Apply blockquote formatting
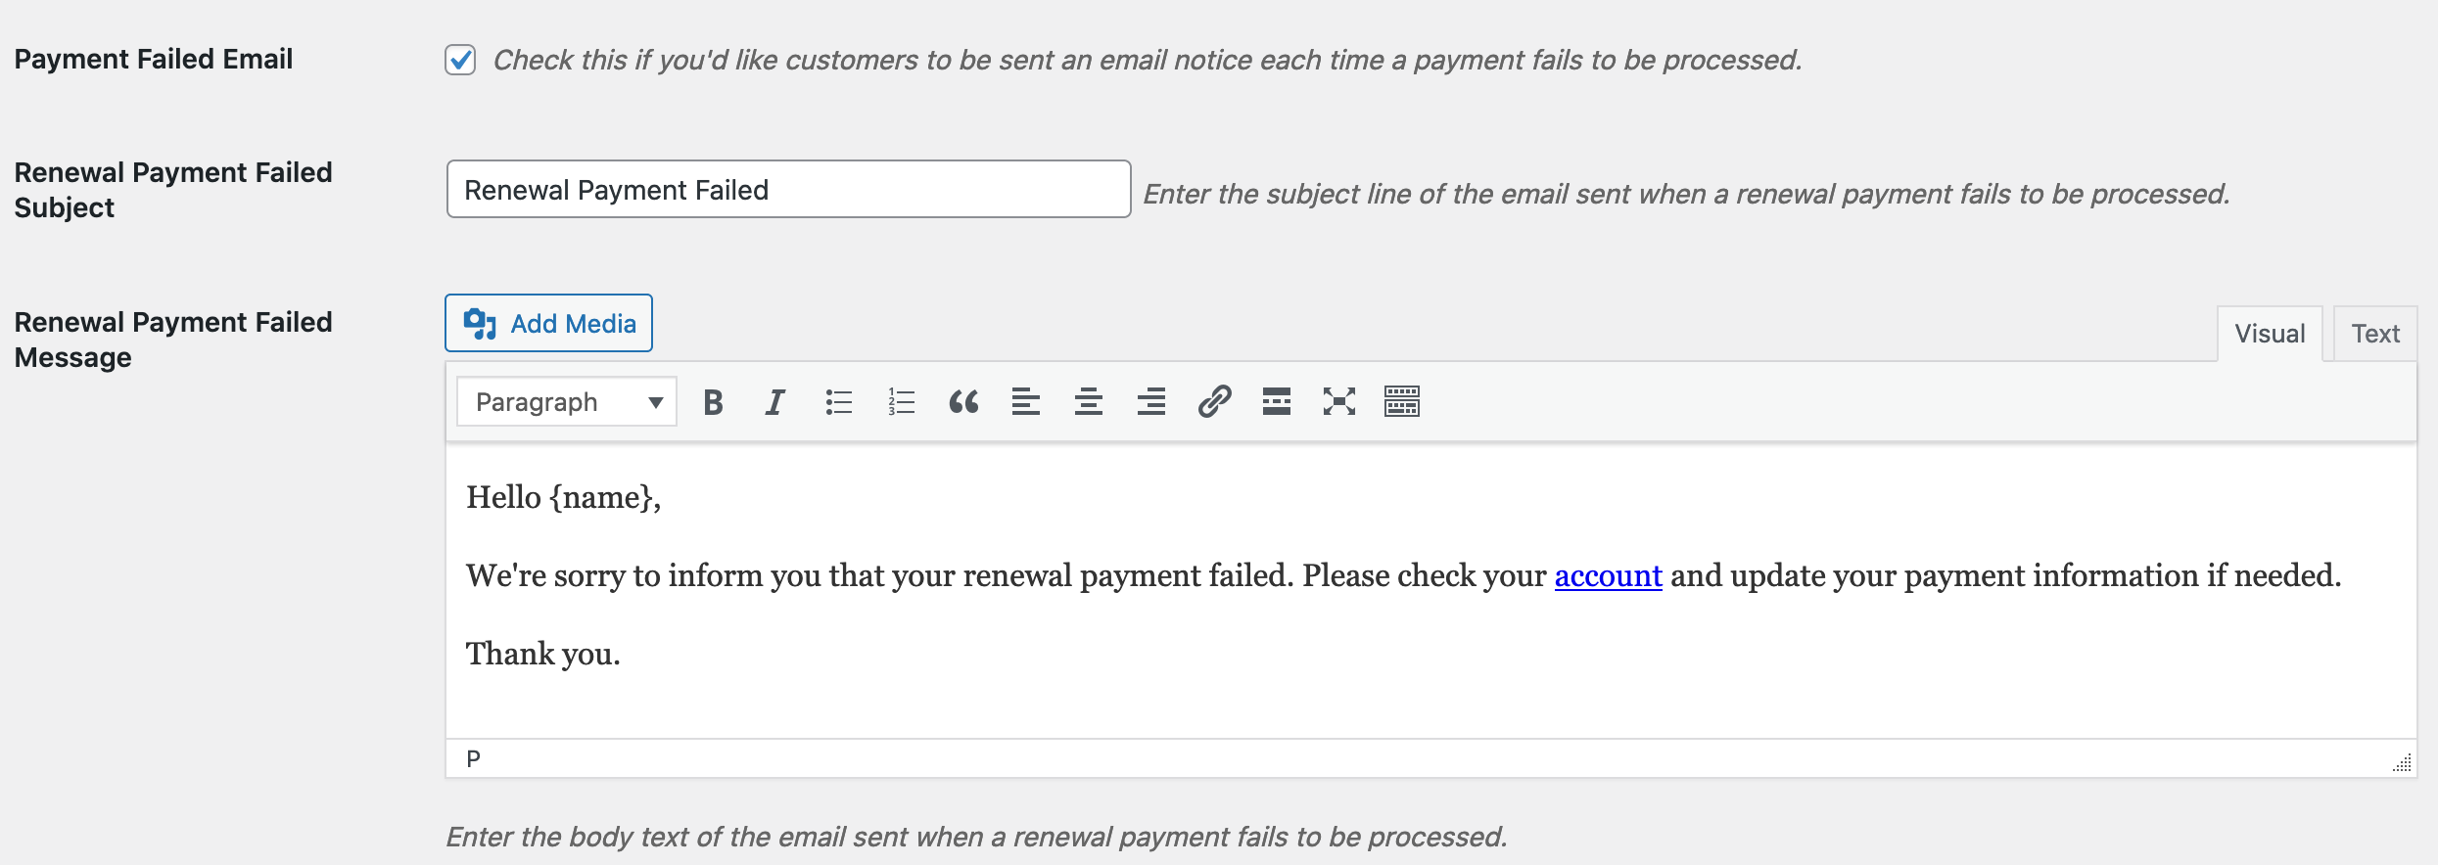This screenshot has height=865, width=2438. [963, 402]
